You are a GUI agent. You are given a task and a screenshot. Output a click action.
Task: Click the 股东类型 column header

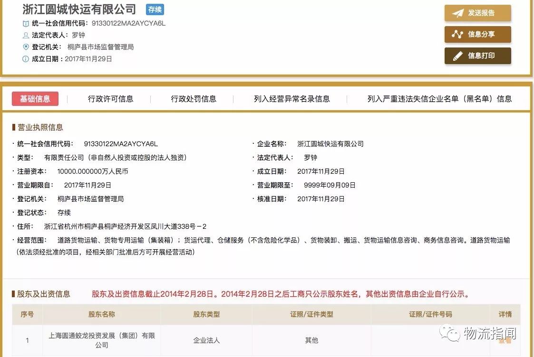(x=206, y=314)
